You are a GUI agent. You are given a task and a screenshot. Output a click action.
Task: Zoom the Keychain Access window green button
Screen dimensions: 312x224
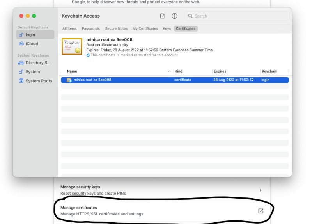pyautogui.click(x=34, y=16)
